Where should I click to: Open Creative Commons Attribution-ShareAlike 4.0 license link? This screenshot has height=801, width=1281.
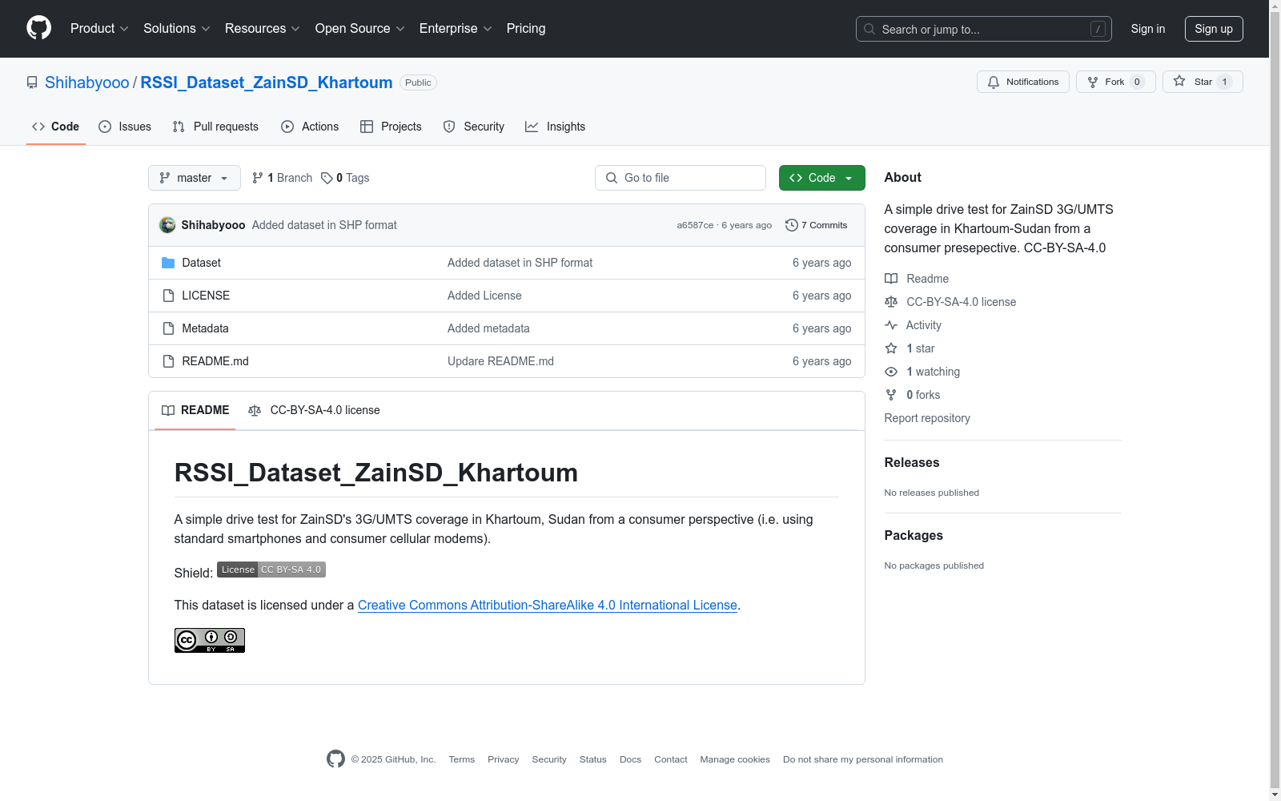[548, 606]
